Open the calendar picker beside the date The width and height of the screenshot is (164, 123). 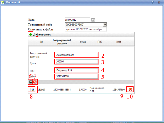pos(93,20)
